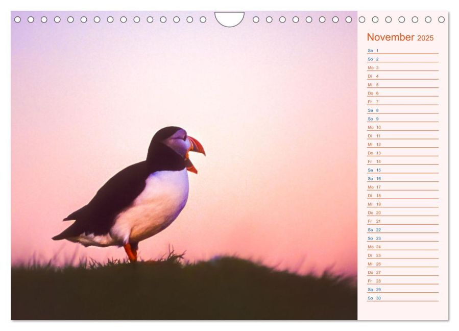Image resolution: width=459 pixels, height=331 pixels.
Task: Select the Do 27 date row
Action: (402, 272)
